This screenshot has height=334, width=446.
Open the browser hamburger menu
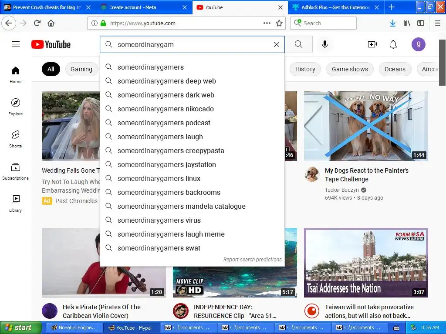click(x=438, y=23)
